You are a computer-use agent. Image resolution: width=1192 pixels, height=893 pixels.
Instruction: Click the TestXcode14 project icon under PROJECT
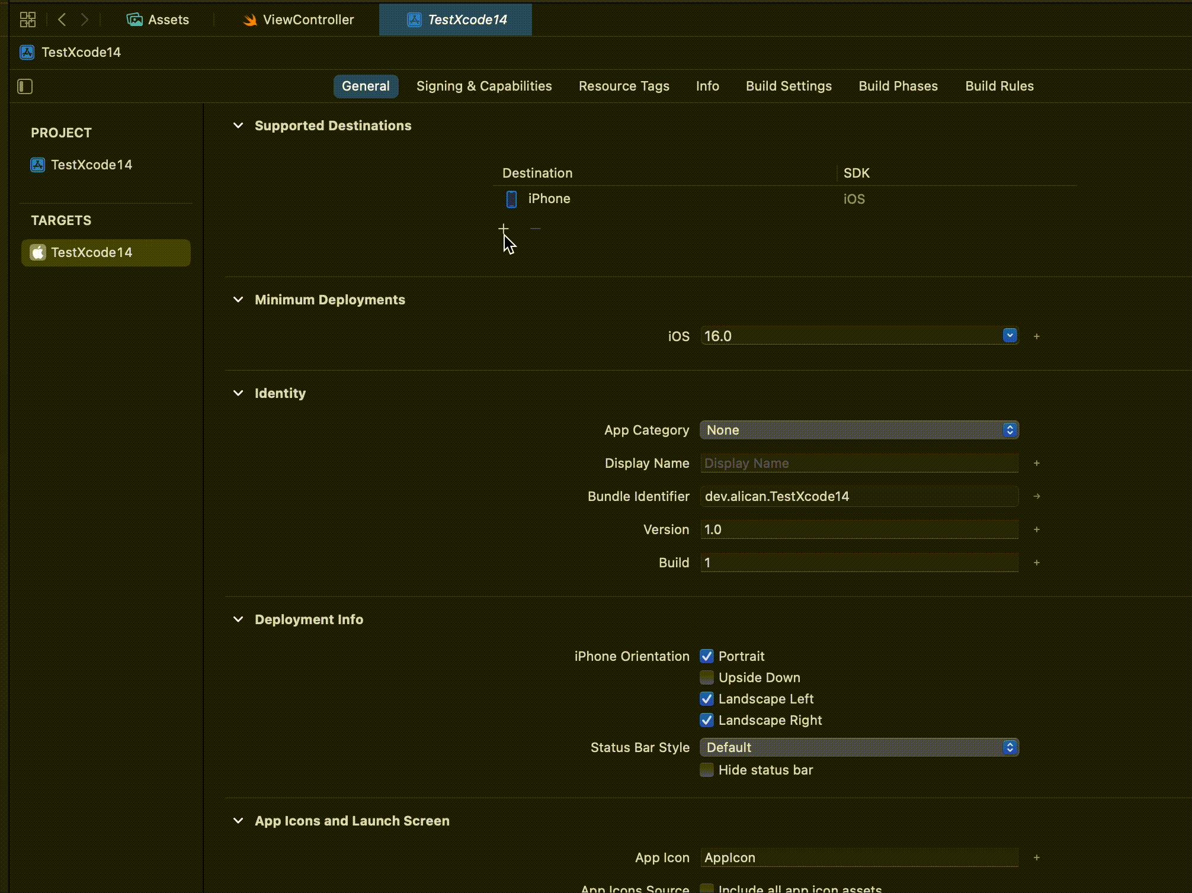tap(38, 165)
